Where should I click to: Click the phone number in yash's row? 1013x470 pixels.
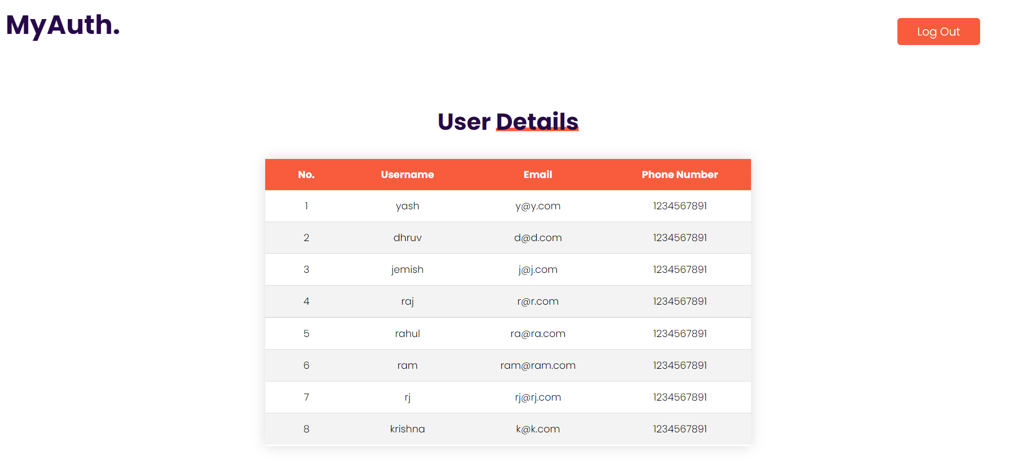pos(680,206)
